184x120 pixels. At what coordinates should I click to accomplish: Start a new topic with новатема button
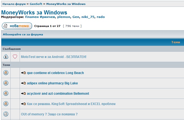tap(17, 26)
